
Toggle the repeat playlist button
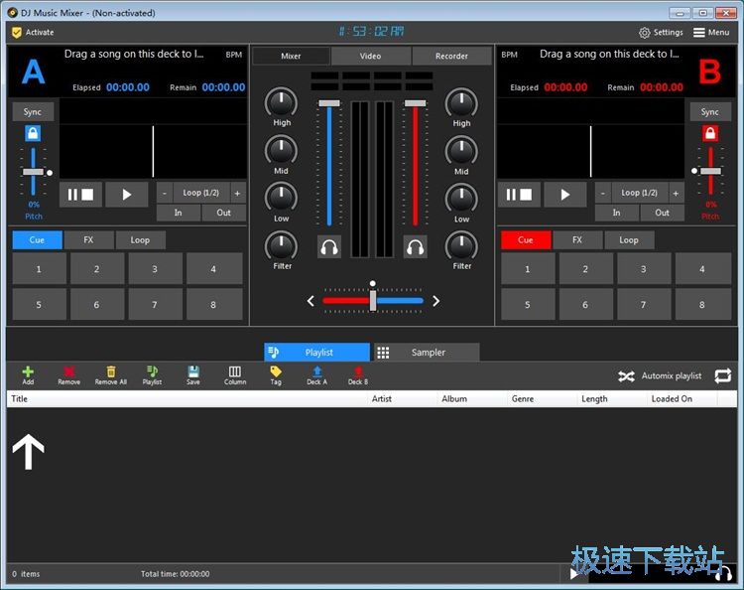pos(722,375)
